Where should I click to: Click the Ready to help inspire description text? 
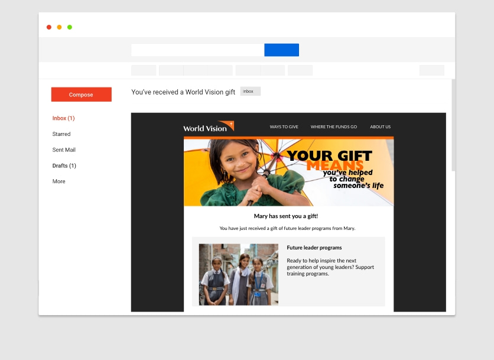(x=330, y=267)
